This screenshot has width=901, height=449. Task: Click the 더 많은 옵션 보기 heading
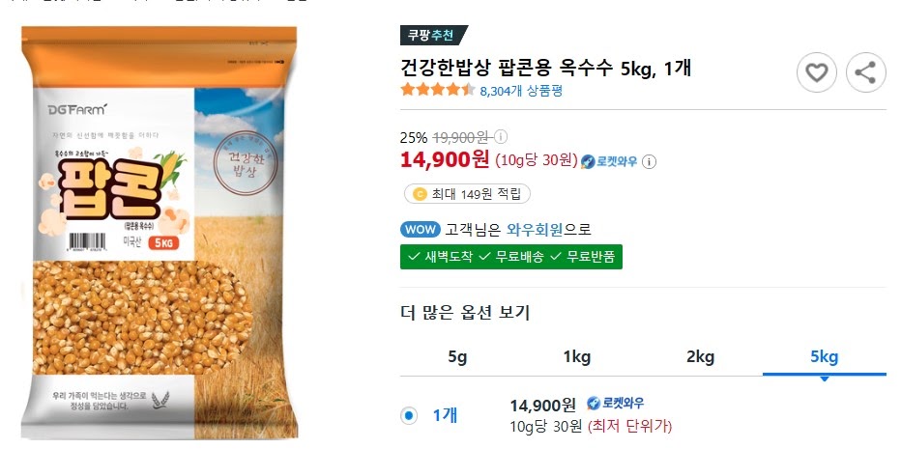(465, 313)
